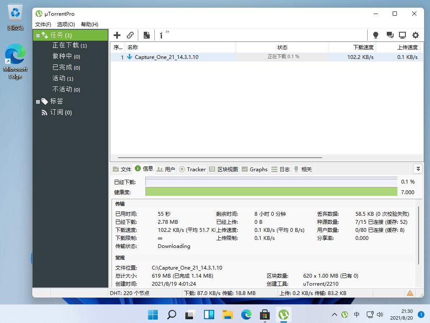Open Task View on the taskbar
Viewport: 430px width, 323px height.
[x=190, y=315]
